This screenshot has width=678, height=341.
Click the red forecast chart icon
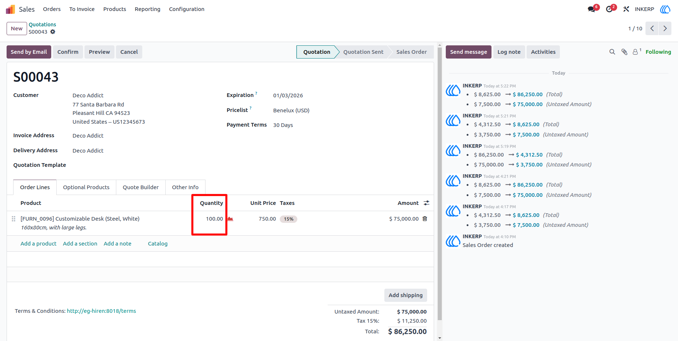[230, 219]
